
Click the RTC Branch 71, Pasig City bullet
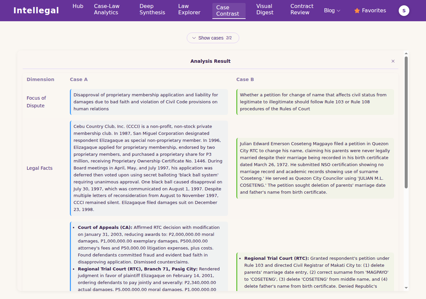(x=149, y=279)
